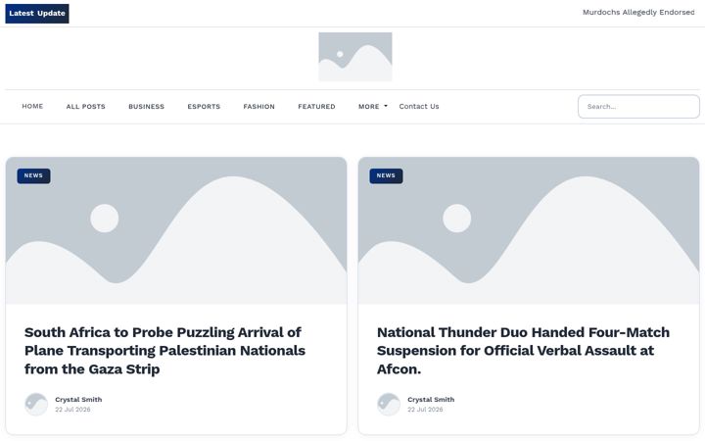This screenshot has width=705, height=441.
Task: Open Crystal Smith avatar on National Thunder article
Action: click(389, 404)
